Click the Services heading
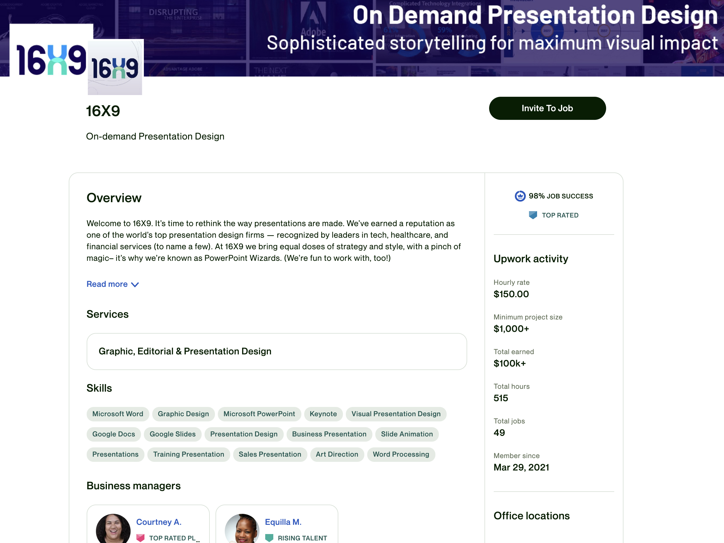Screen dimensions: 724x543 tap(107, 314)
